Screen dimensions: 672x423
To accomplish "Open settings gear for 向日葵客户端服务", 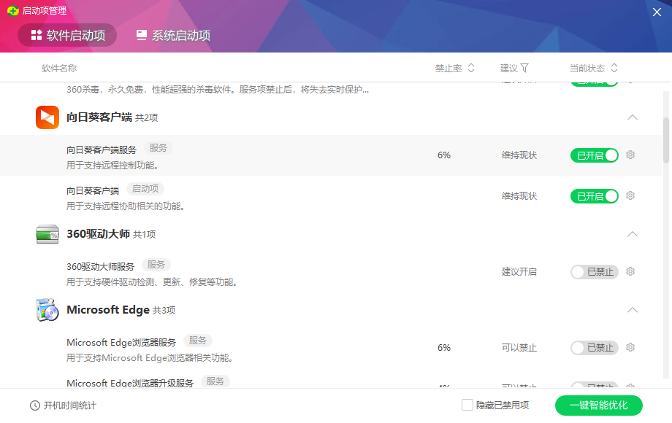I will (x=630, y=155).
